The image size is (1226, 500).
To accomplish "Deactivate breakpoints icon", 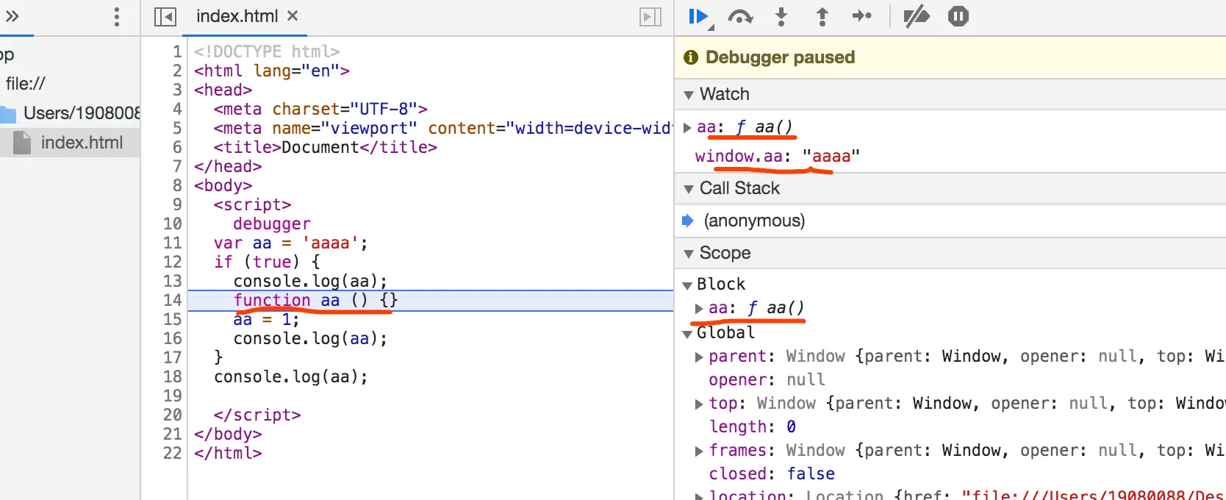I will pos(916,16).
